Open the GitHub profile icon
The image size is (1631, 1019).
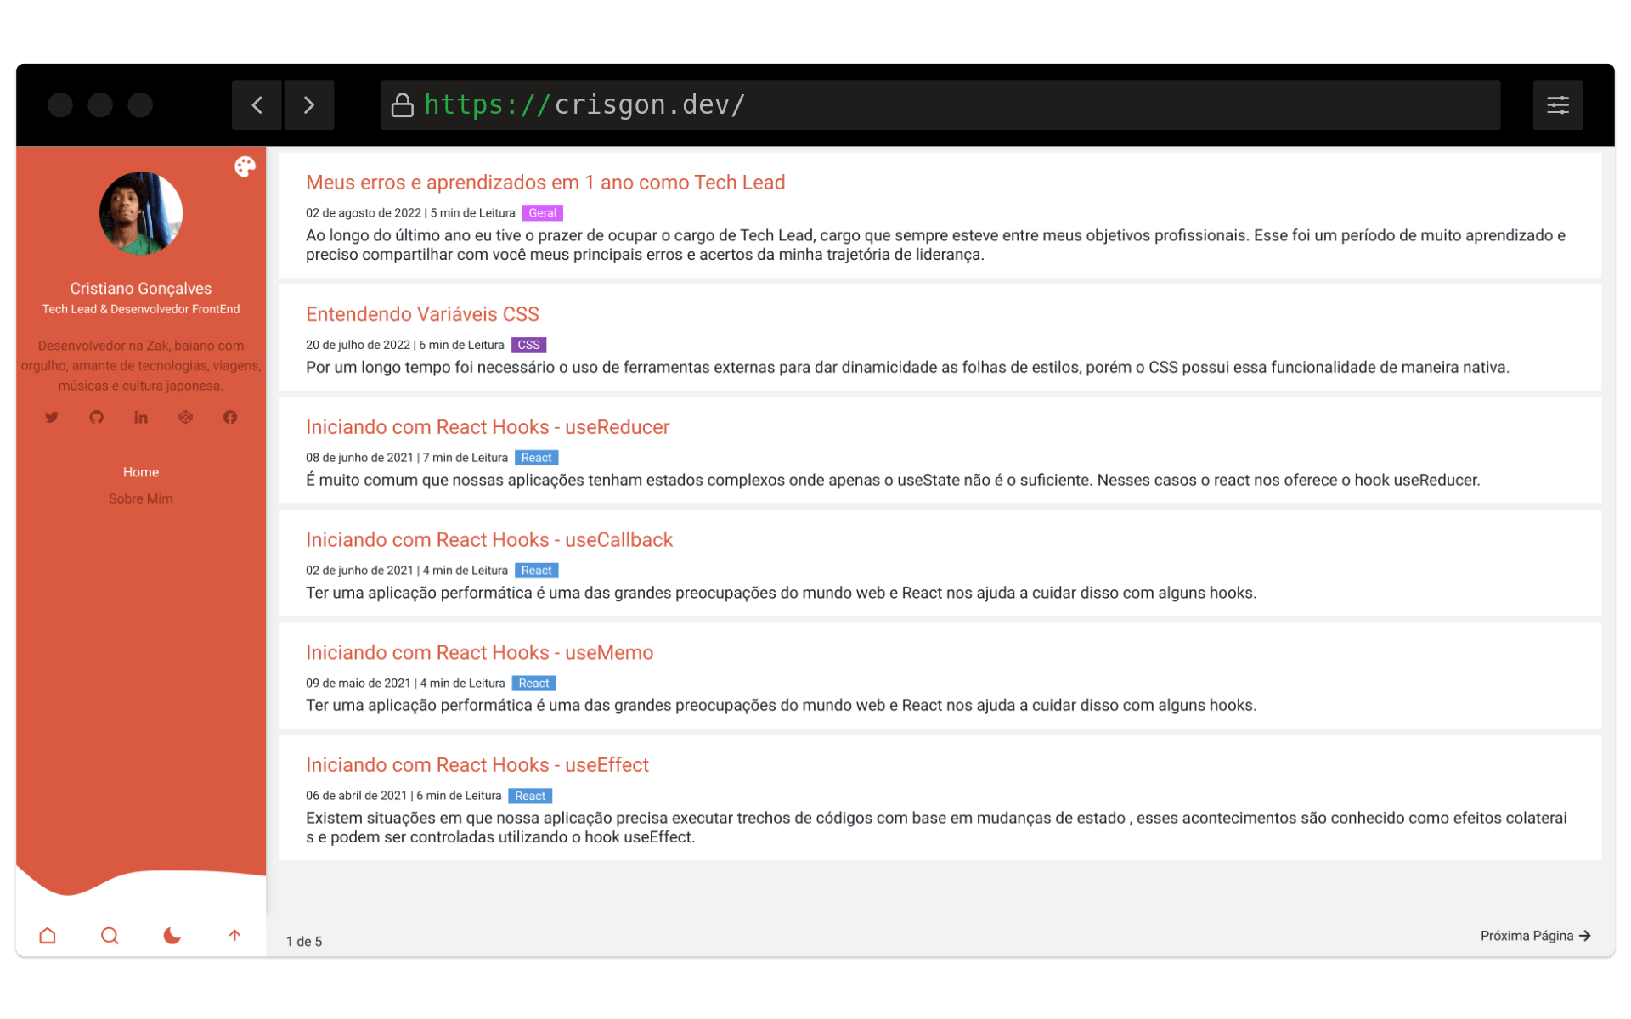[x=96, y=417]
